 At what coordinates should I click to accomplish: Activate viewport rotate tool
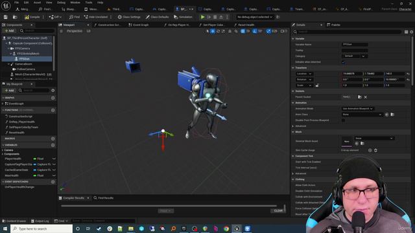tap(218, 31)
